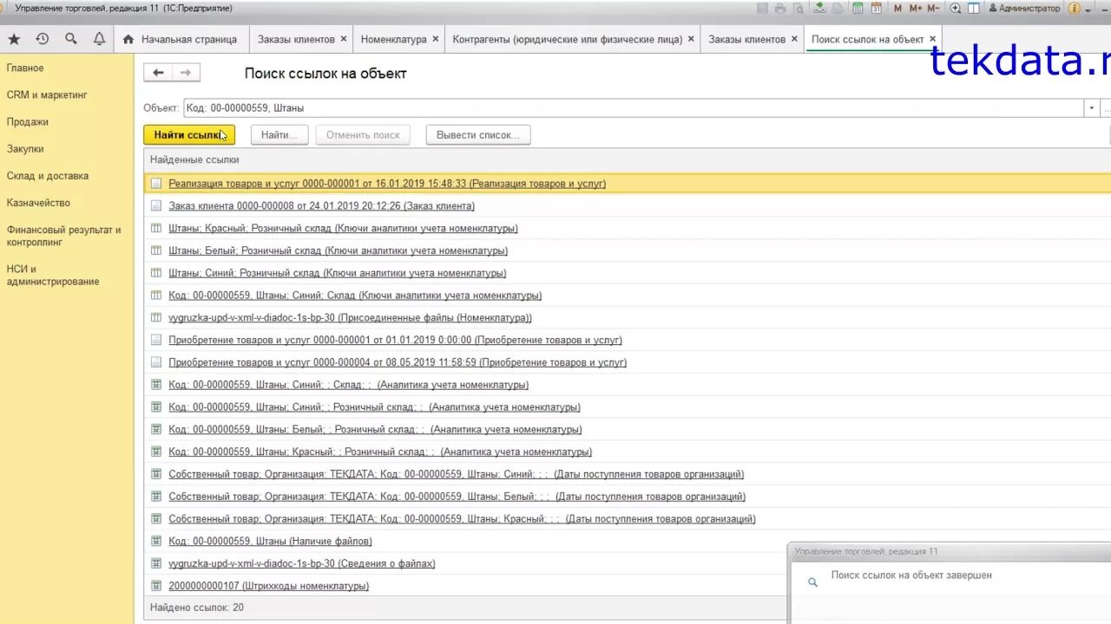Click the M memory button
1111x624 pixels.
coord(897,8)
